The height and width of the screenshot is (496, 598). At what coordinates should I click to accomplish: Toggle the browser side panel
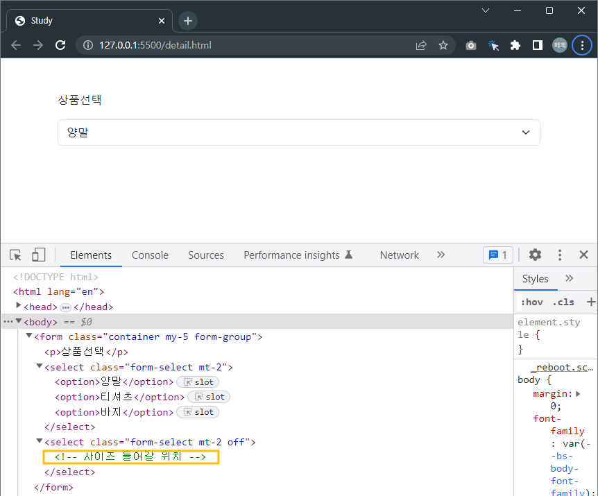[538, 45]
